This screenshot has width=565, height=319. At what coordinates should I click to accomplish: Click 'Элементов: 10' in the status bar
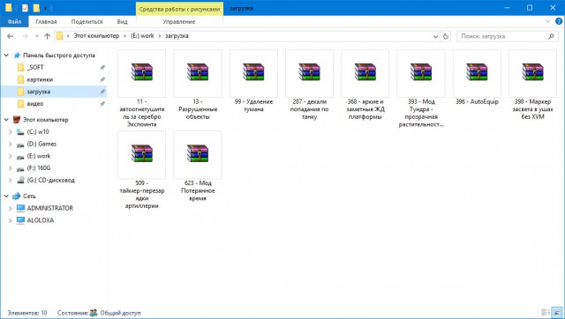[x=27, y=313]
